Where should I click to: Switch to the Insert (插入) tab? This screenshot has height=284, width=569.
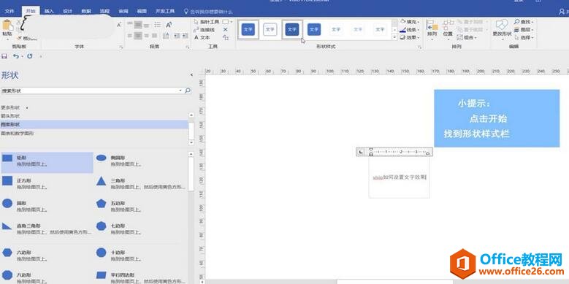49,11
